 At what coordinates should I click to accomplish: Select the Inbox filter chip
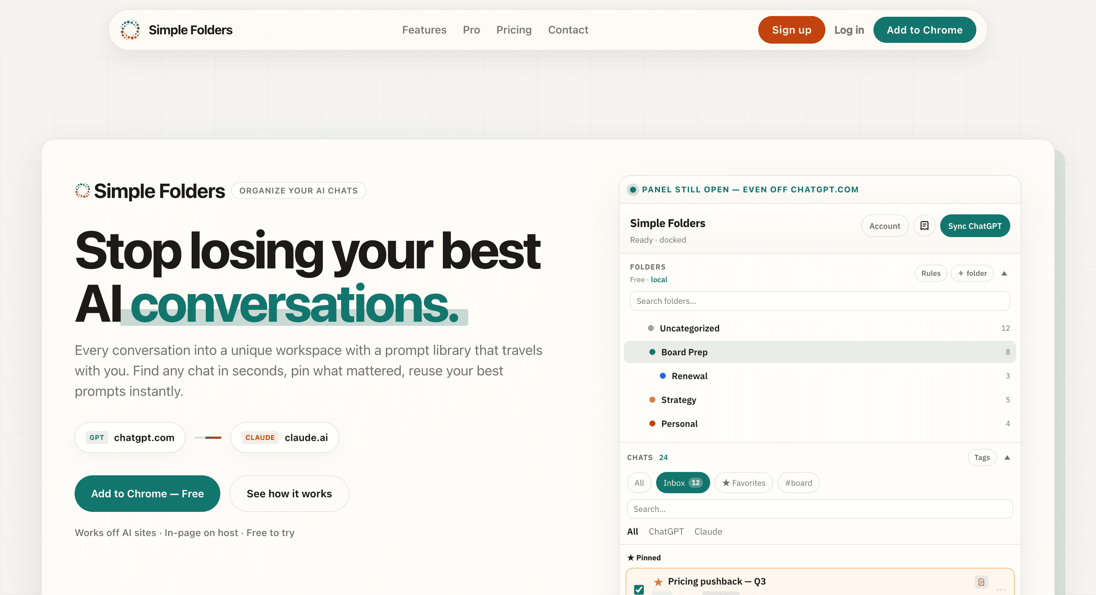point(683,483)
